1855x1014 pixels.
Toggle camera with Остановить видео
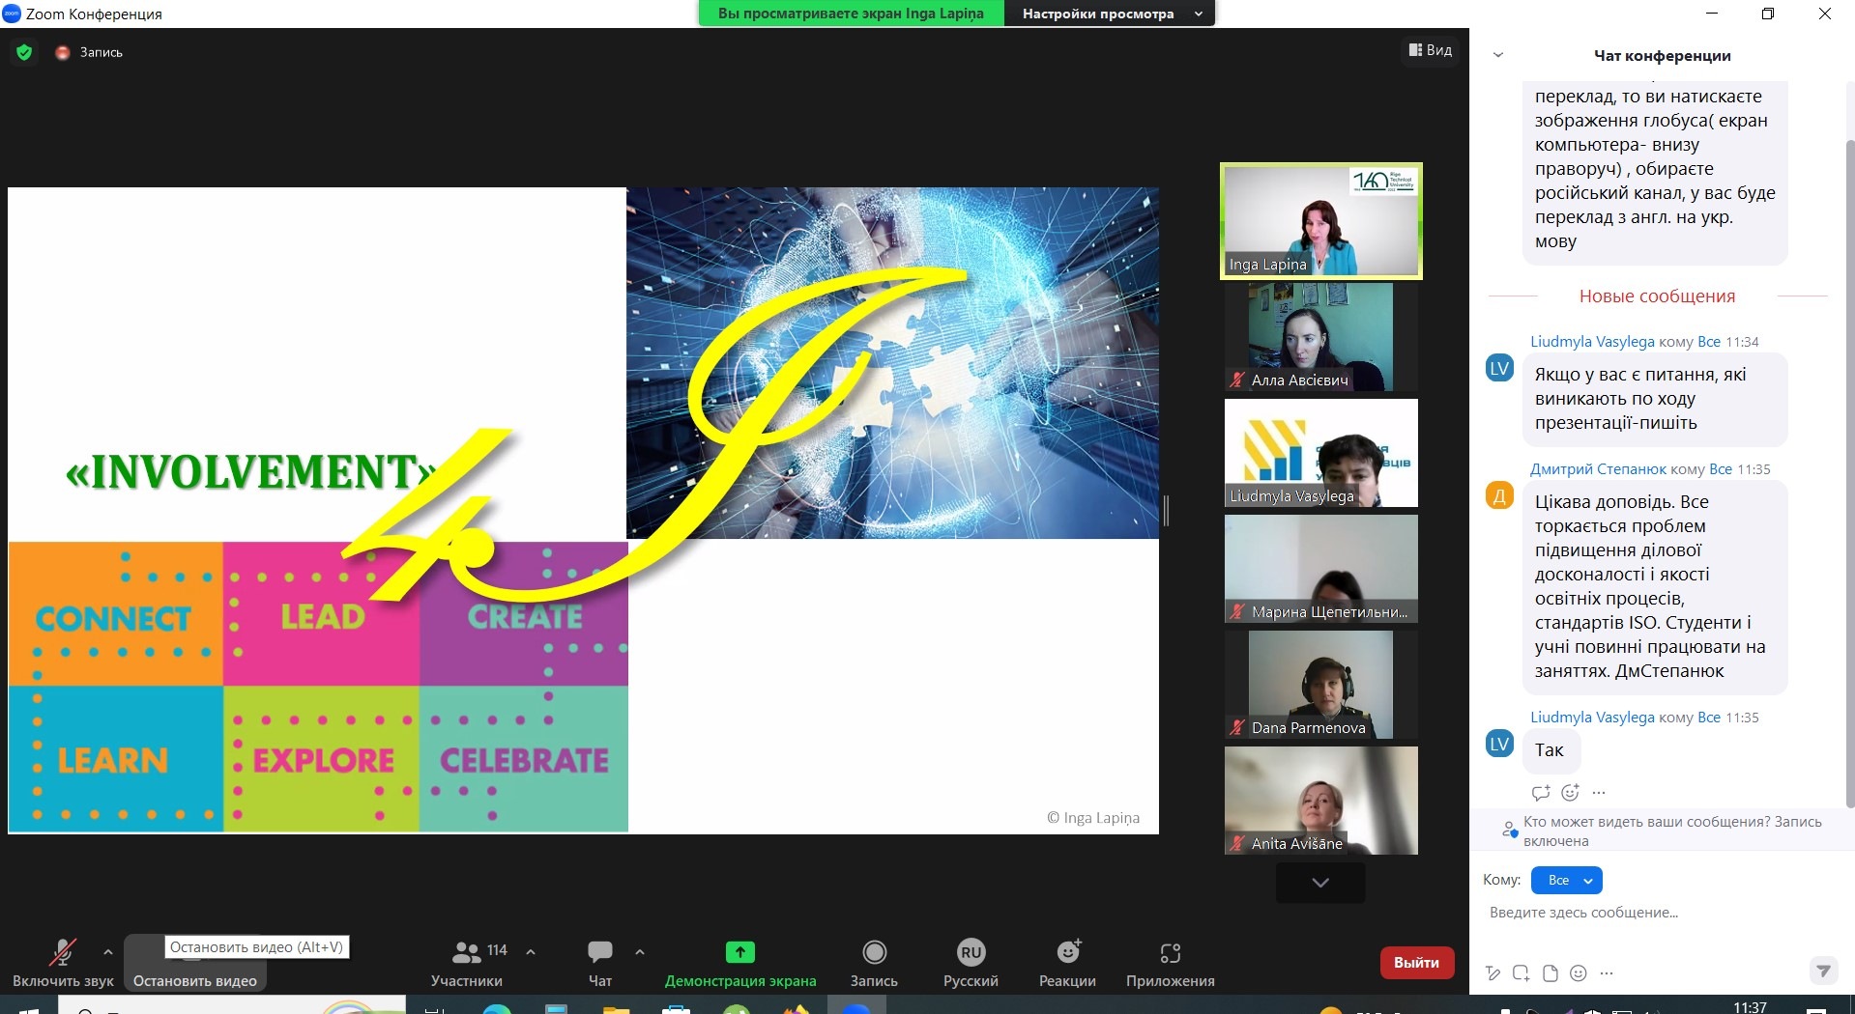[195, 963]
